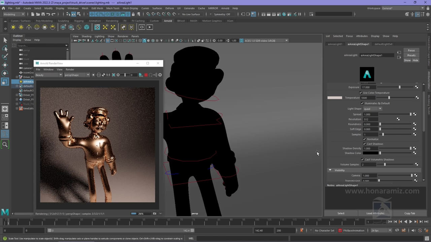The height and width of the screenshot is (242, 431).
Task: Toggle crop region icon in RenderView
Action: tap(113, 75)
